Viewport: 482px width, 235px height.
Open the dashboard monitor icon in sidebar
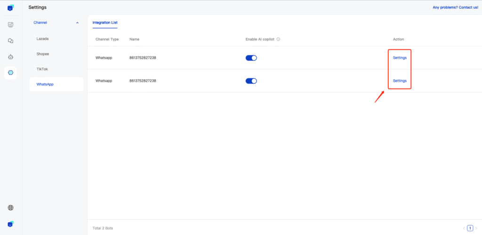(10, 24)
